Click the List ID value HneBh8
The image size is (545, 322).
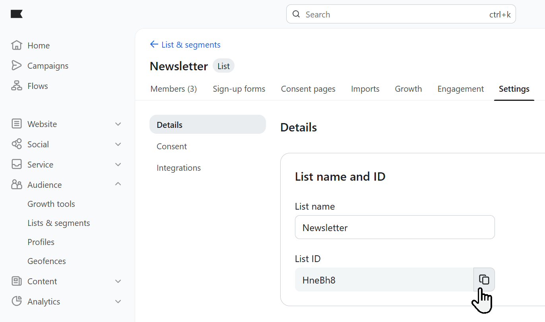319,280
